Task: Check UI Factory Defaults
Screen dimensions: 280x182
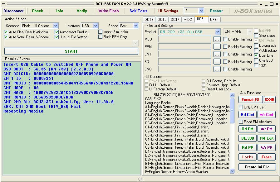Action: 146,89
